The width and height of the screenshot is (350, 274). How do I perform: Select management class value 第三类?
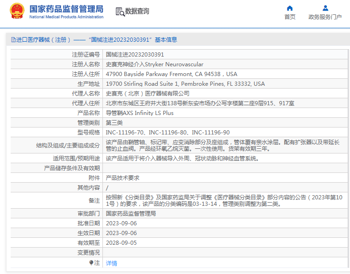pyautogui.click(x=115, y=122)
